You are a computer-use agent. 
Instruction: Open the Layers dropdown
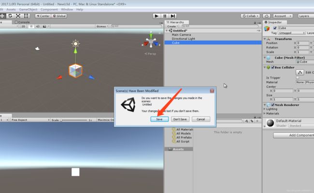point(306,16)
